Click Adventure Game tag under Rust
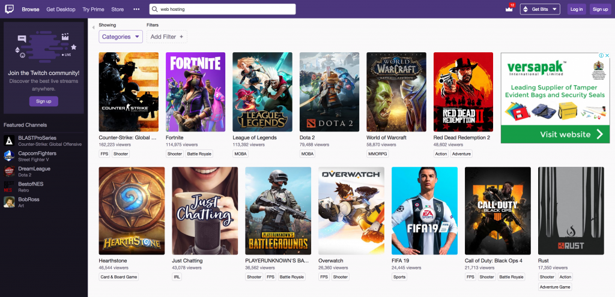This screenshot has height=297, width=615. [555, 287]
